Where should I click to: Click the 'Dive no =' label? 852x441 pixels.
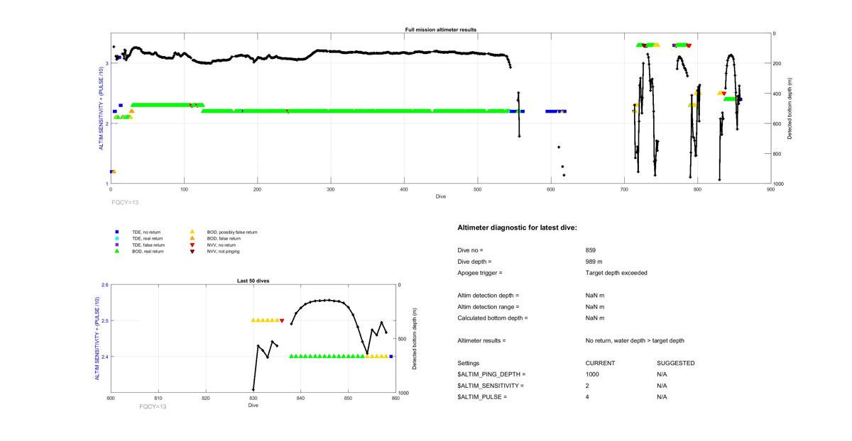click(x=470, y=250)
